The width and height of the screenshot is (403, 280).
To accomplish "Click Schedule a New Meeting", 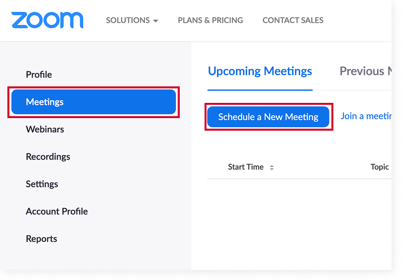I will (x=269, y=116).
